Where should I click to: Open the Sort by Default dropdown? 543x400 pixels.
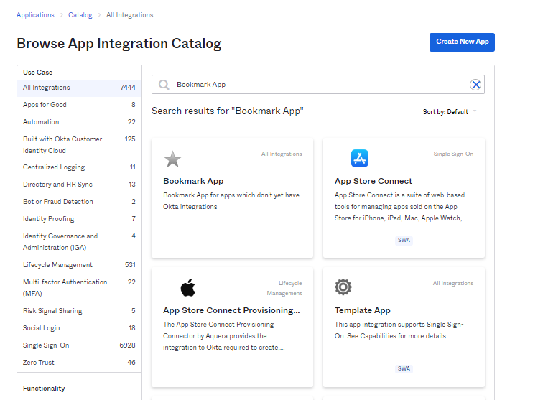450,112
